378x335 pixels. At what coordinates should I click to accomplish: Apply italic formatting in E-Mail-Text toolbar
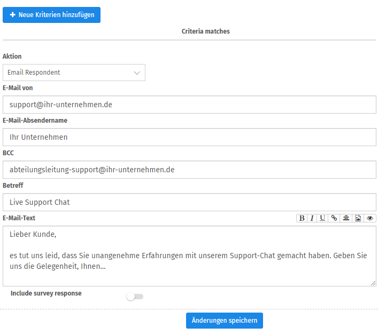coord(312,218)
